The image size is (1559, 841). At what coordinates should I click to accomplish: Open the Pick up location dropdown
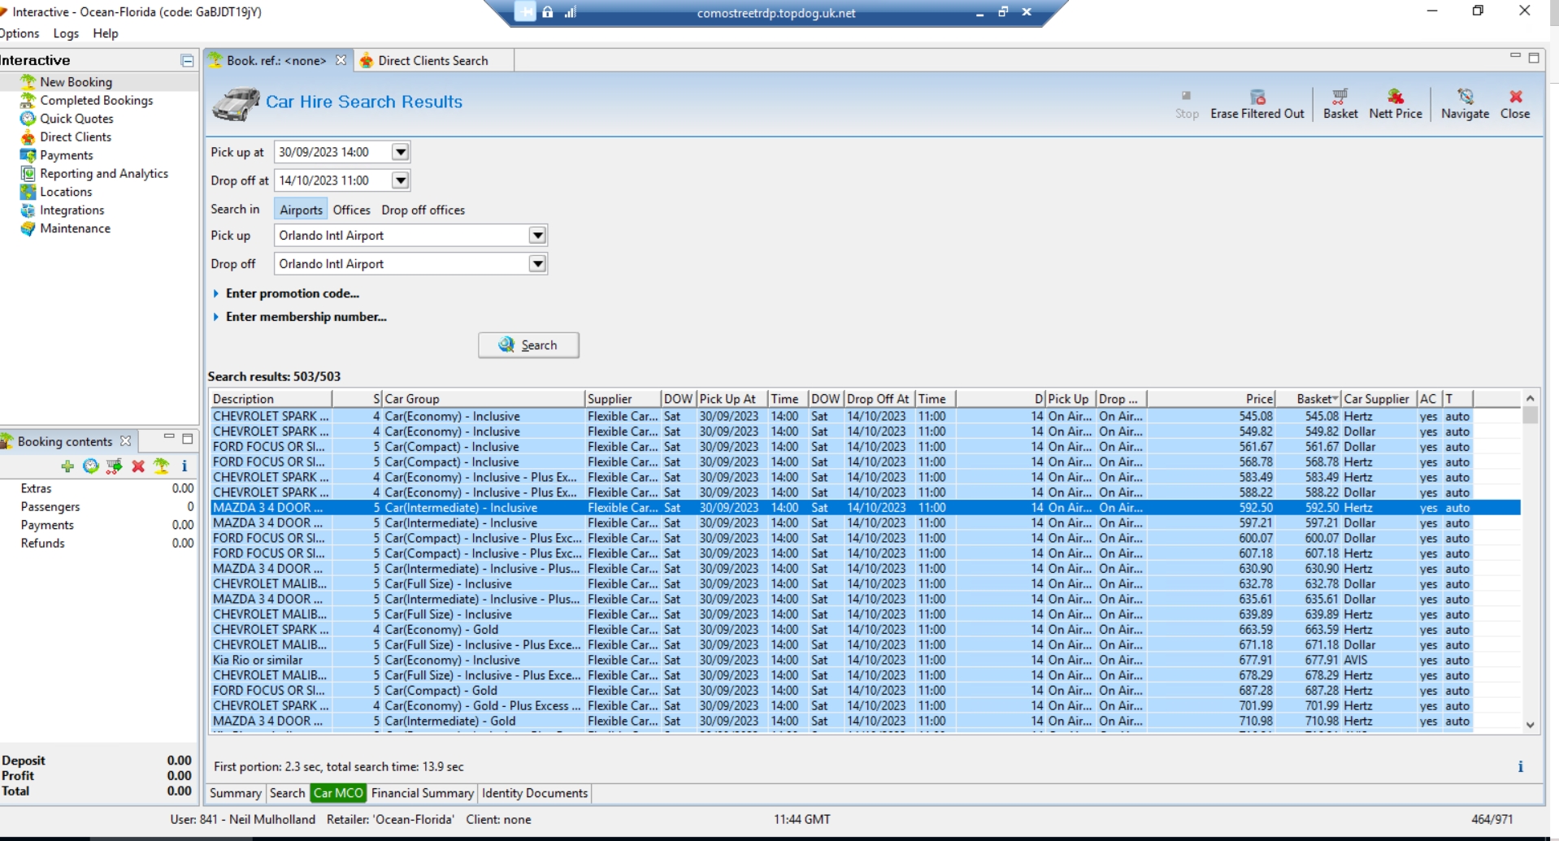pyautogui.click(x=536, y=236)
